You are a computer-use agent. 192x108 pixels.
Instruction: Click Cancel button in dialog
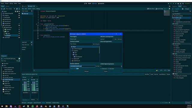point(106,71)
